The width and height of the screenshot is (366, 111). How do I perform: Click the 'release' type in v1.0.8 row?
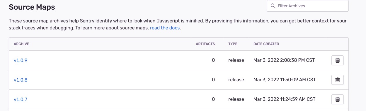[236, 80]
